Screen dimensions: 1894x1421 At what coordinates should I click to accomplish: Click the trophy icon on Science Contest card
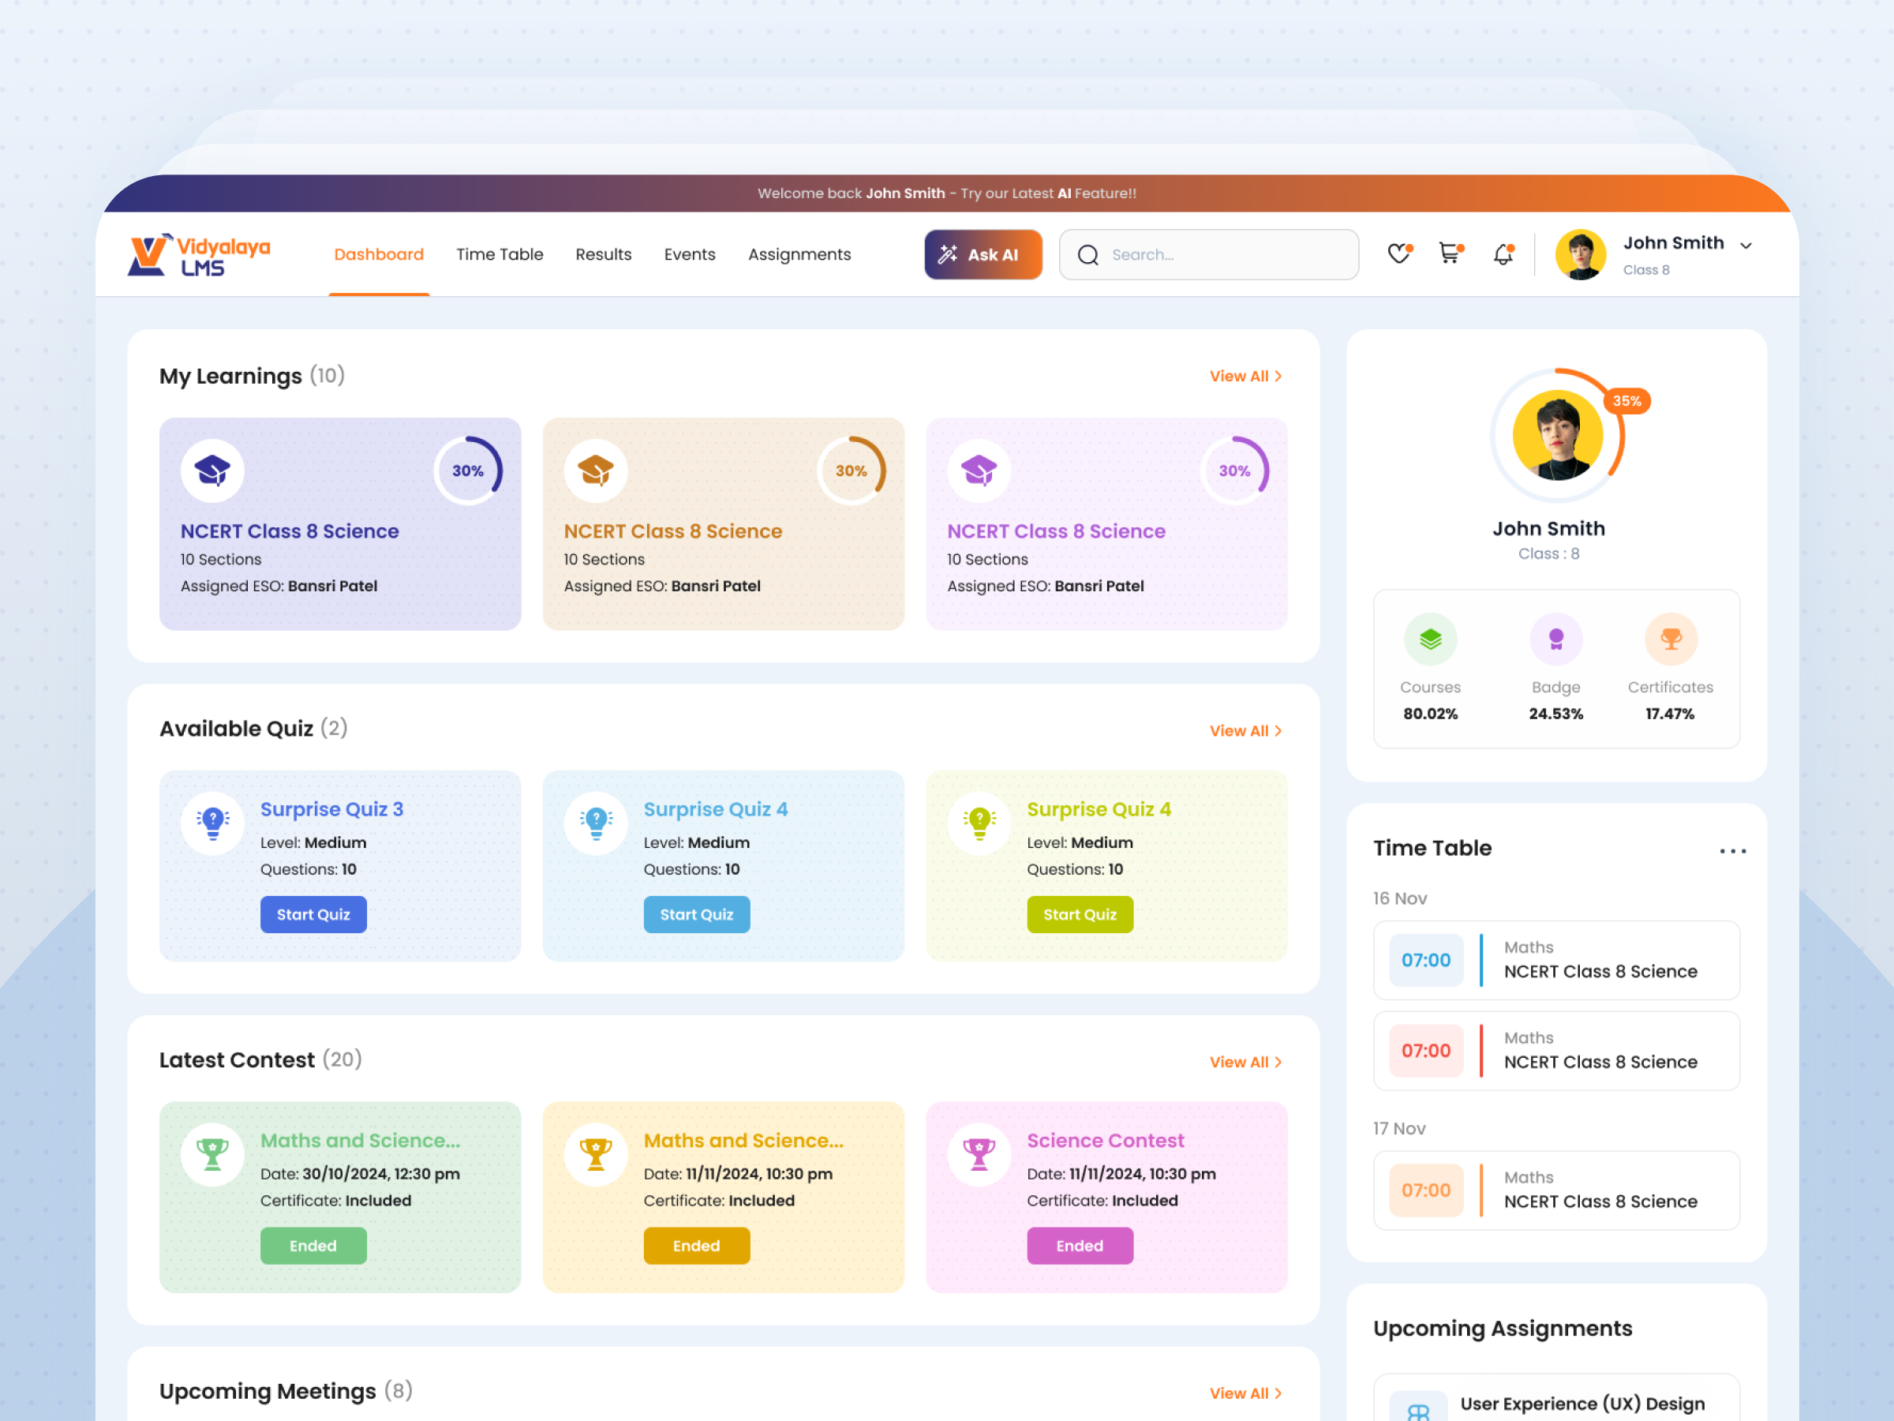[979, 1153]
